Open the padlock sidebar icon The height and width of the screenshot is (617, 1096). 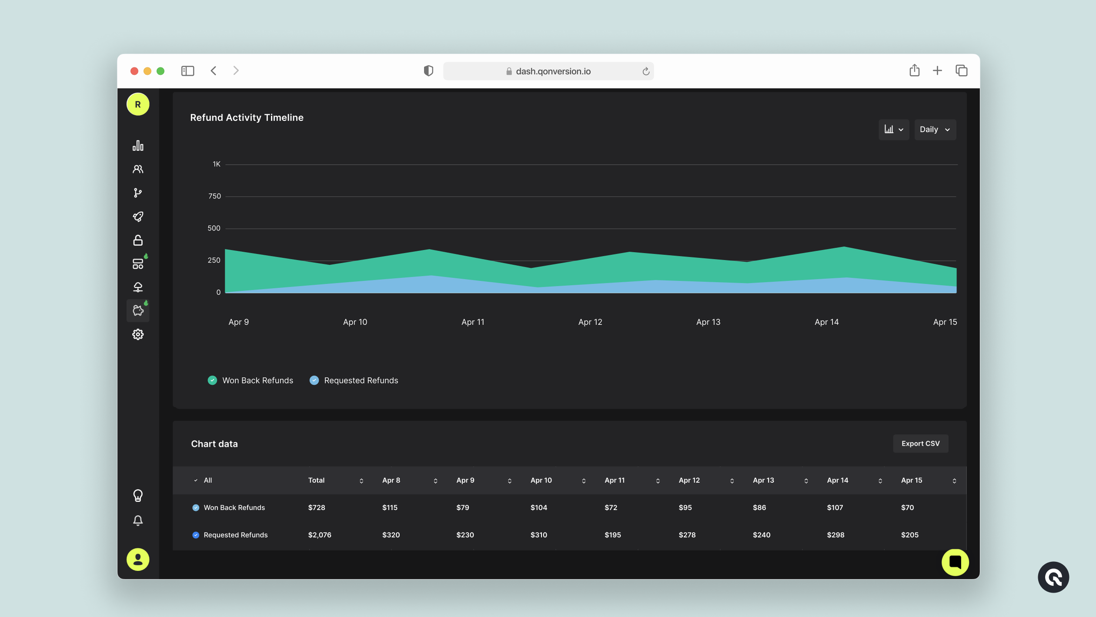(138, 240)
